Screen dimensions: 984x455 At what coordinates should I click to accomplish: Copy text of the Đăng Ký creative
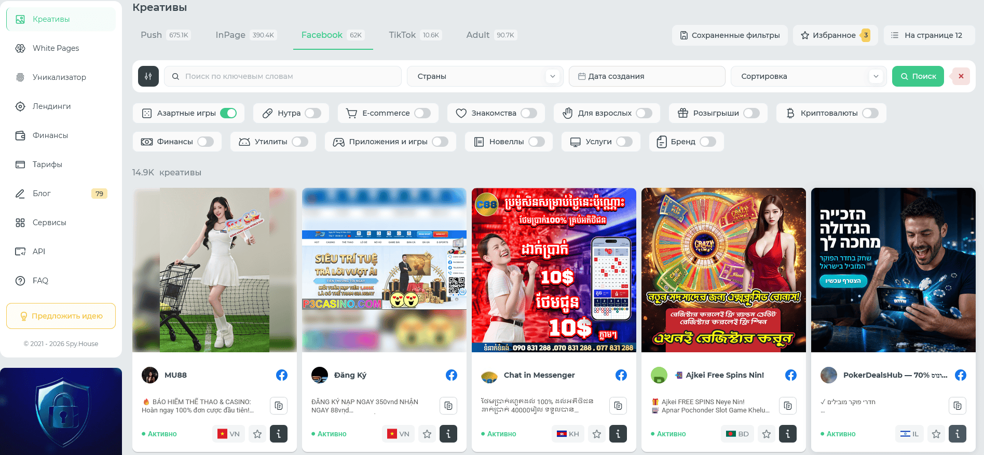pos(448,406)
